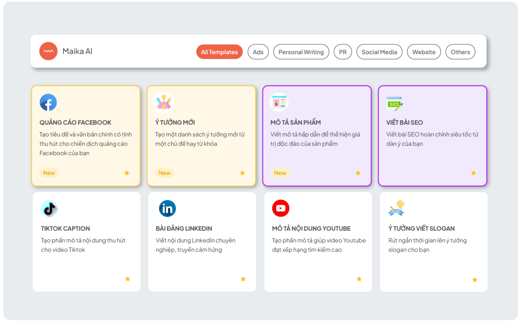Open the Facebook icon in Quảng Cáo Facebook card

48,102
